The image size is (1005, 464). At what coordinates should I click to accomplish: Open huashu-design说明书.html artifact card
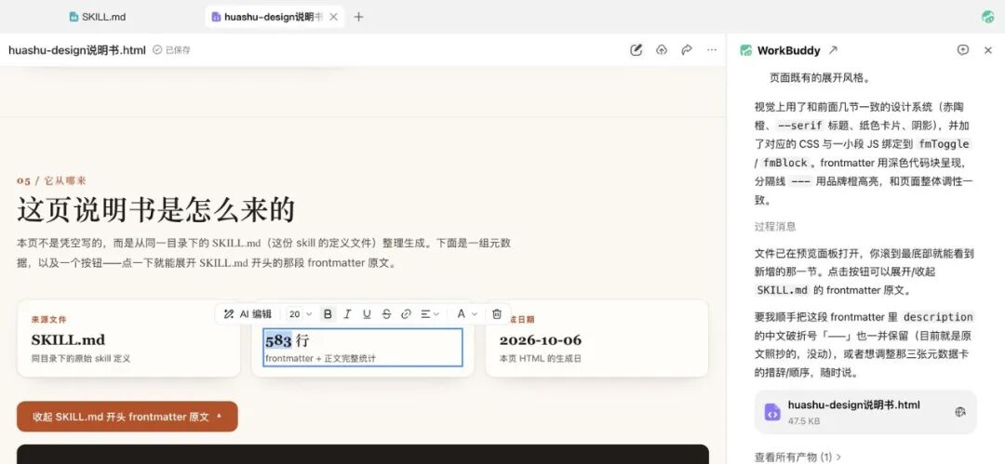pyautogui.click(x=865, y=412)
